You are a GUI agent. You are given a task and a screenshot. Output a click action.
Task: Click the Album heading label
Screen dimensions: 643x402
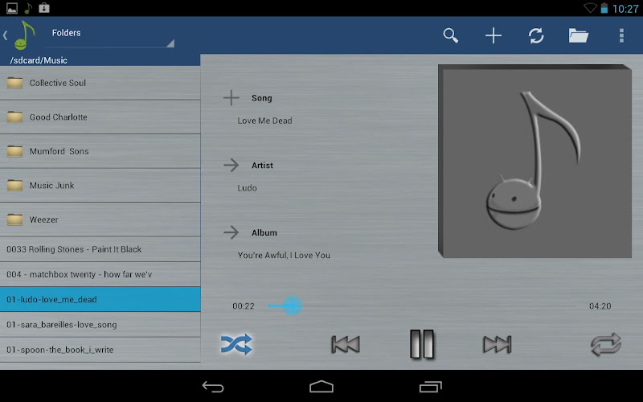coord(264,232)
